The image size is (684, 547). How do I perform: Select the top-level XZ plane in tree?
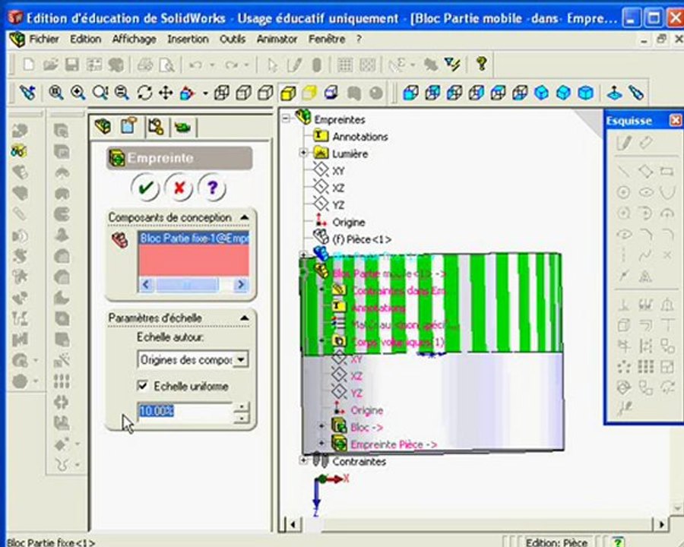coord(338,188)
